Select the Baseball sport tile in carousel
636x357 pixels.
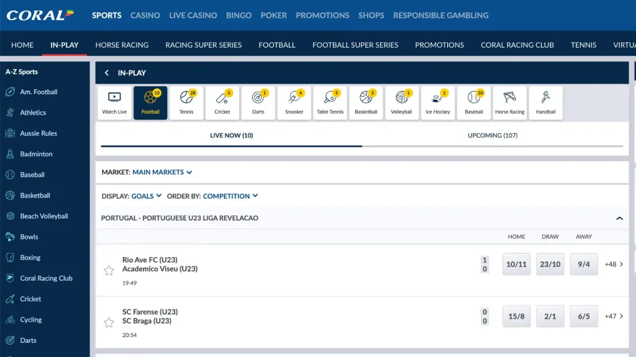click(474, 103)
